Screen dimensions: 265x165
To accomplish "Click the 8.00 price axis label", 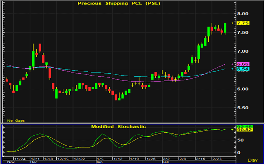I will click(x=243, y=14).
